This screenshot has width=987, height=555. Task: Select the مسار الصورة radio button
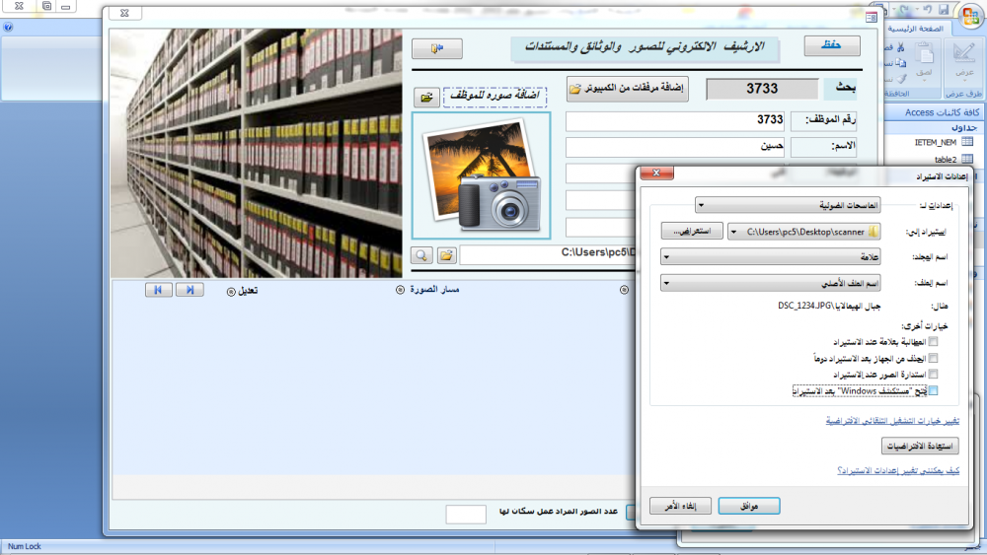point(400,290)
